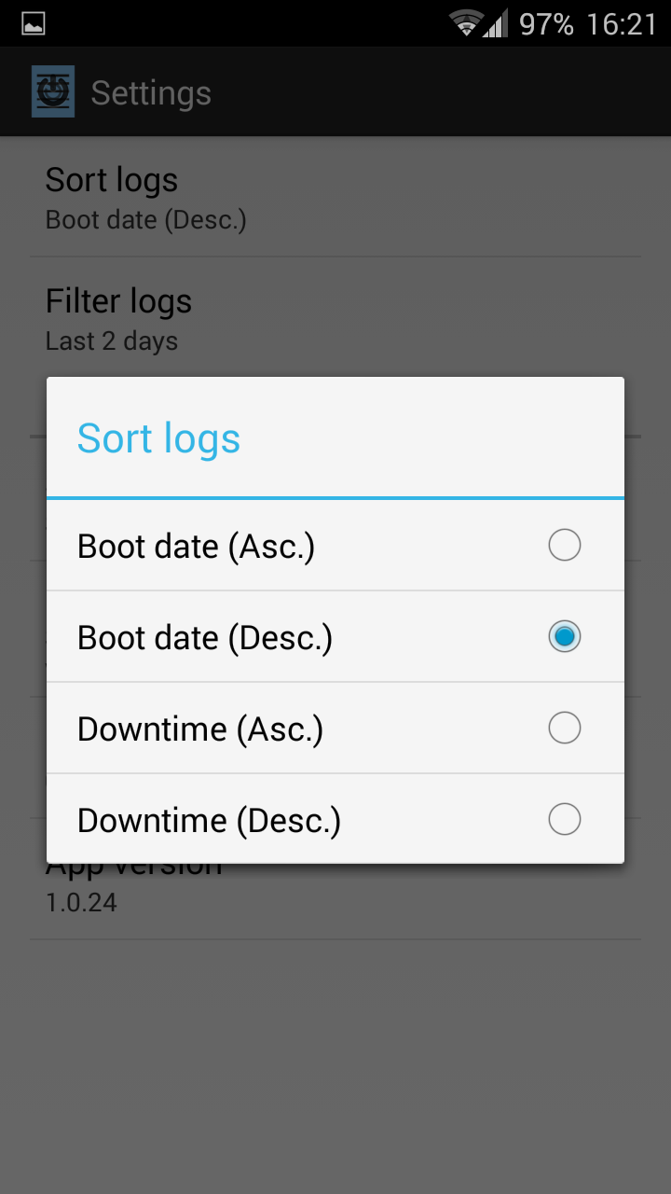Image resolution: width=671 pixels, height=1194 pixels.
Task: Pick the "Downtime (Desc.)" option label
Action: coord(209,821)
